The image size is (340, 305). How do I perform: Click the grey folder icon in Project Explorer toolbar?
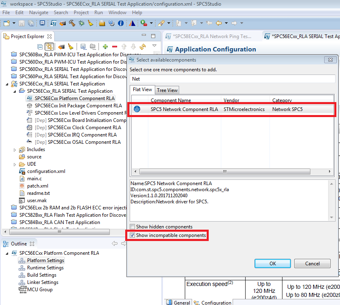coord(93,47)
